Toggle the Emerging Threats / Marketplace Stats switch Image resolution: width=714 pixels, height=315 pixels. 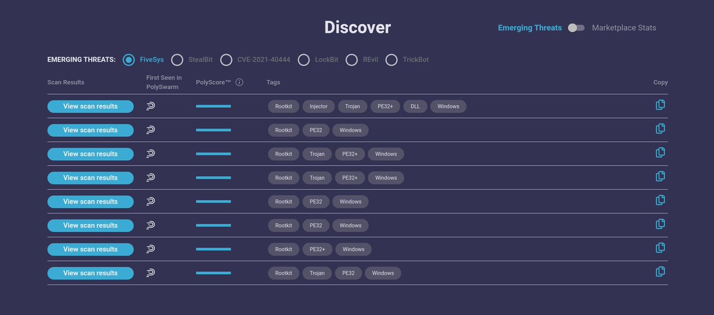[576, 28]
